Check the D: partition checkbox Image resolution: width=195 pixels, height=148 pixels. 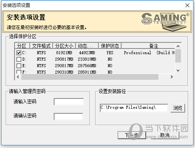pyautogui.click(x=19, y=59)
